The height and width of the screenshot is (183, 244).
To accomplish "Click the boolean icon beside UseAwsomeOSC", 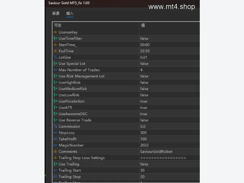I will [x=55, y=114].
